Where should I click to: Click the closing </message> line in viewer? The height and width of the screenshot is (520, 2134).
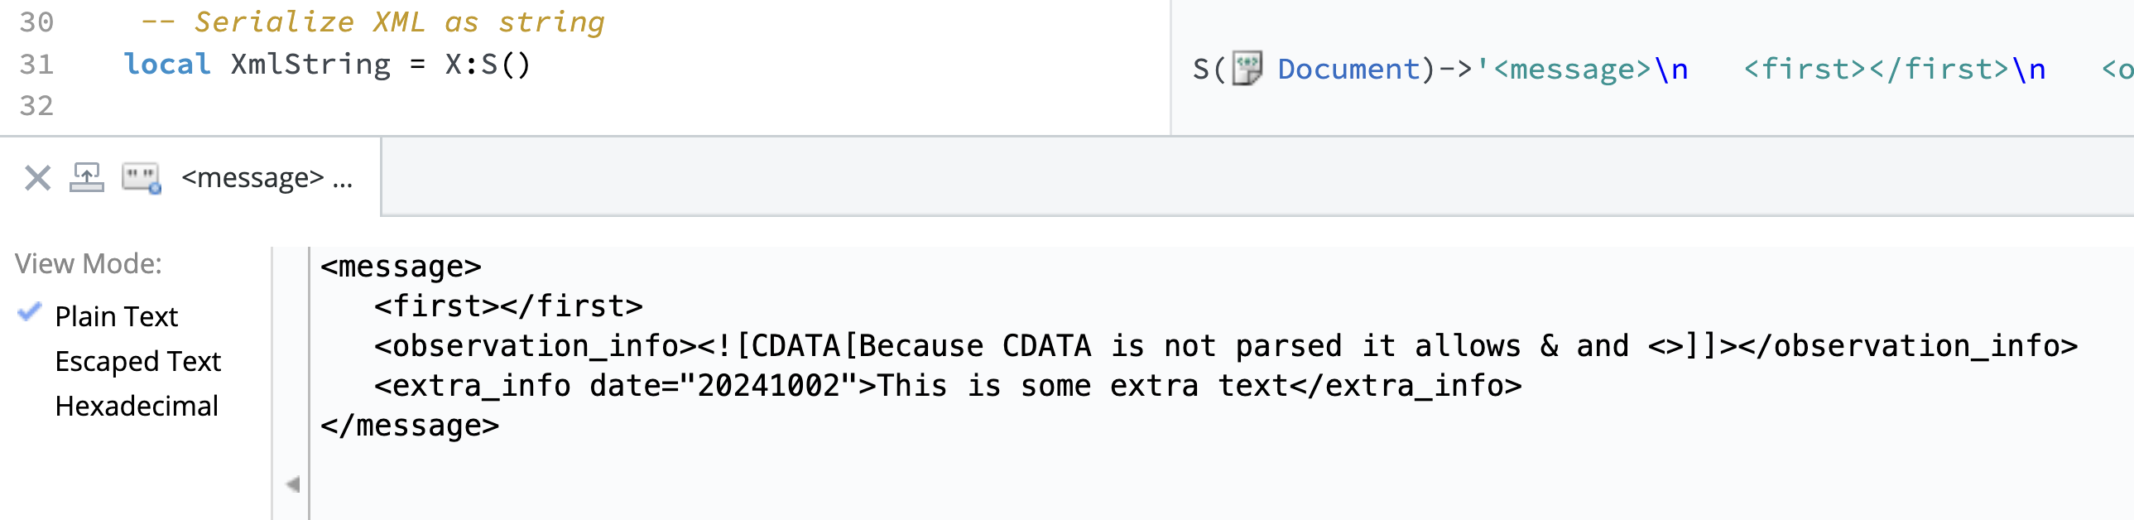pos(410,426)
